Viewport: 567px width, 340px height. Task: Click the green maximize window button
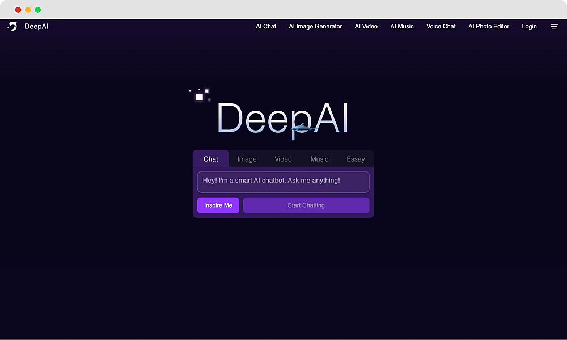(37, 10)
